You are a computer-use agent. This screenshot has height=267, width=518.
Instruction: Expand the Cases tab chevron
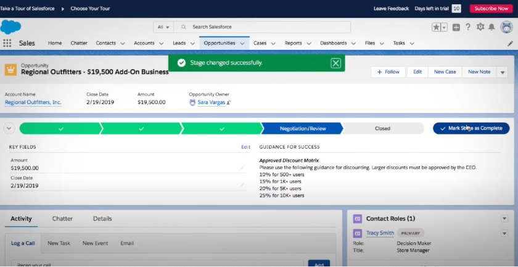(x=273, y=43)
